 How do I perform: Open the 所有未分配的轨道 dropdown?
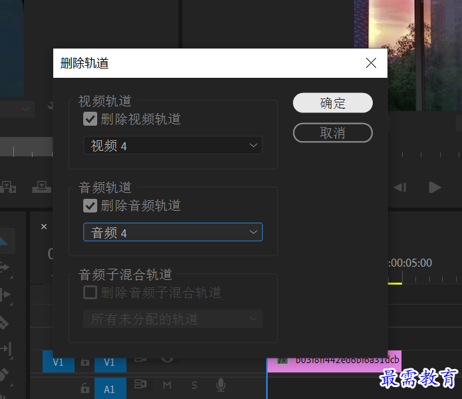point(173,319)
